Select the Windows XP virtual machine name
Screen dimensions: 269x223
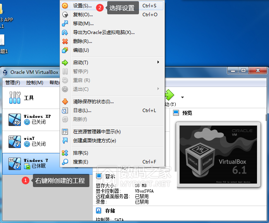click(37, 116)
